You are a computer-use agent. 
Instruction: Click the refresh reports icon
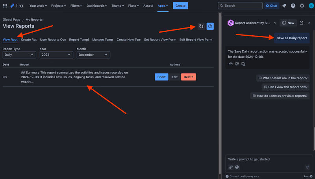[x=201, y=26]
